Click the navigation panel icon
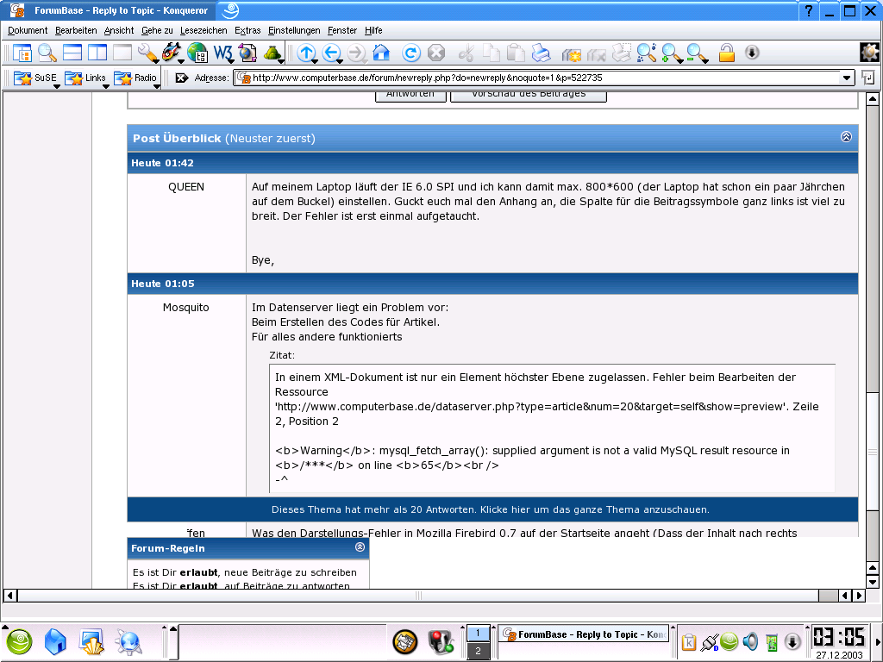883x662 pixels. tap(22, 53)
